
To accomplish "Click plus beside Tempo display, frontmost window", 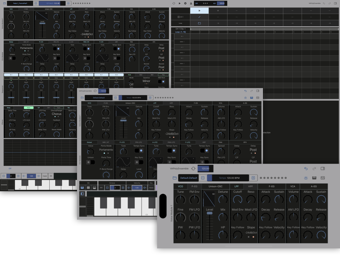I will [x=253, y=178].
